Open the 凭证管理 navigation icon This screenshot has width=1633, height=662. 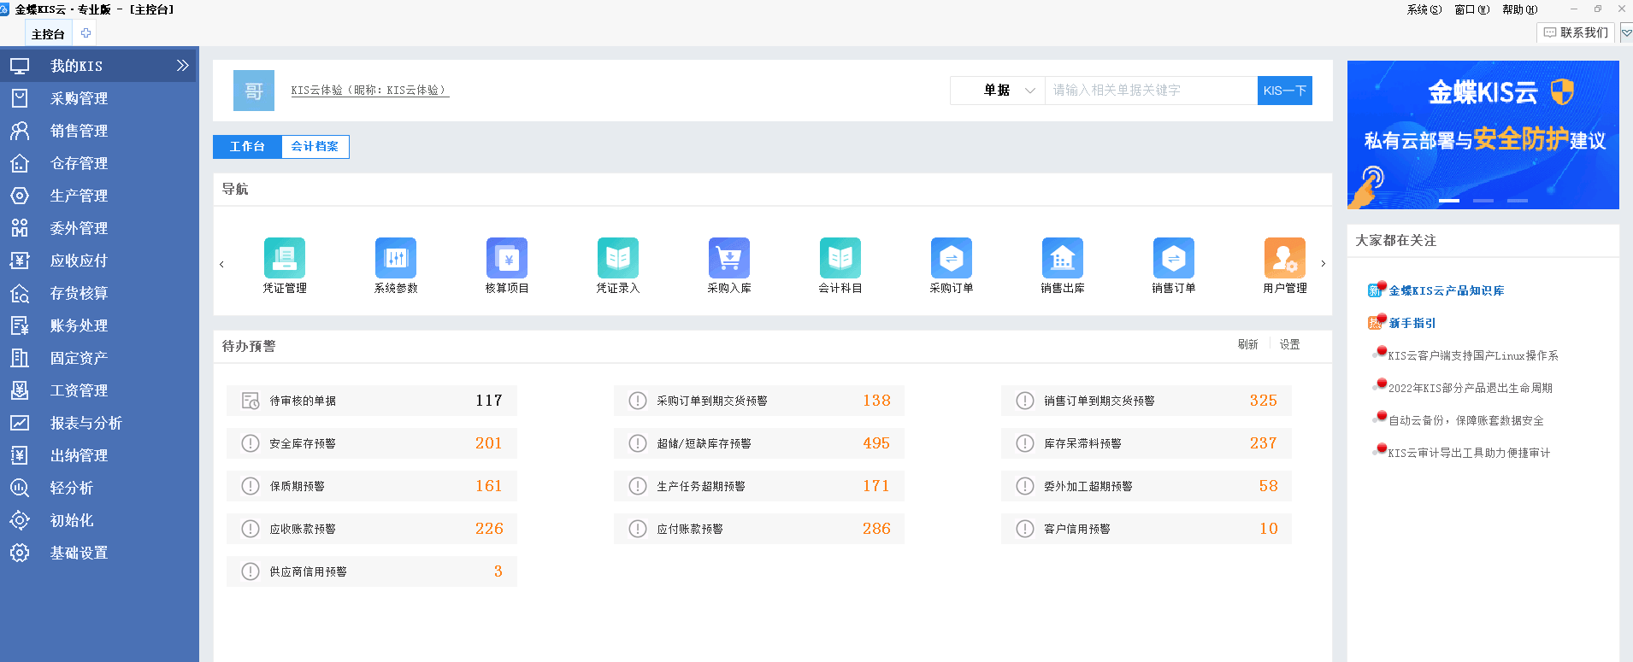point(285,258)
